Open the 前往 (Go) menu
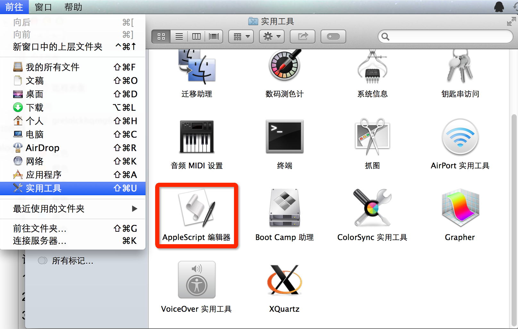The image size is (518, 329). (14, 7)
